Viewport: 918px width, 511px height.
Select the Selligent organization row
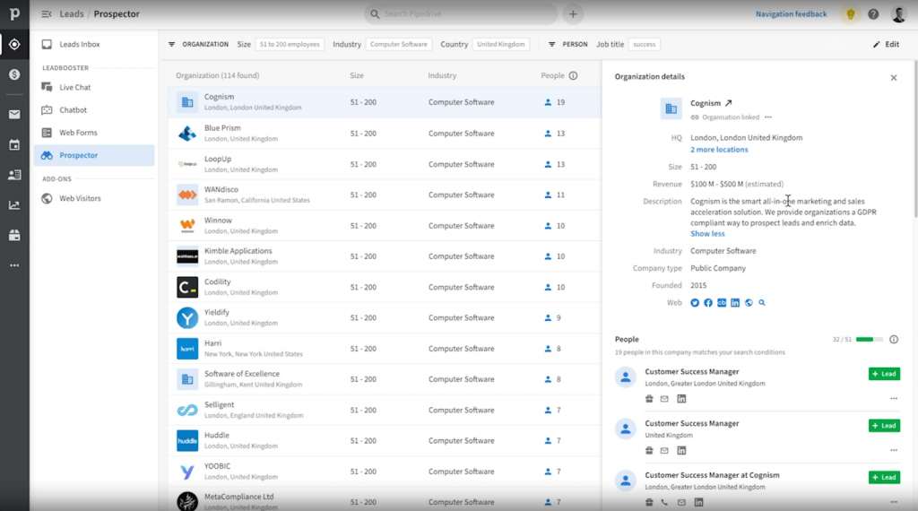[x=385, y=411]
